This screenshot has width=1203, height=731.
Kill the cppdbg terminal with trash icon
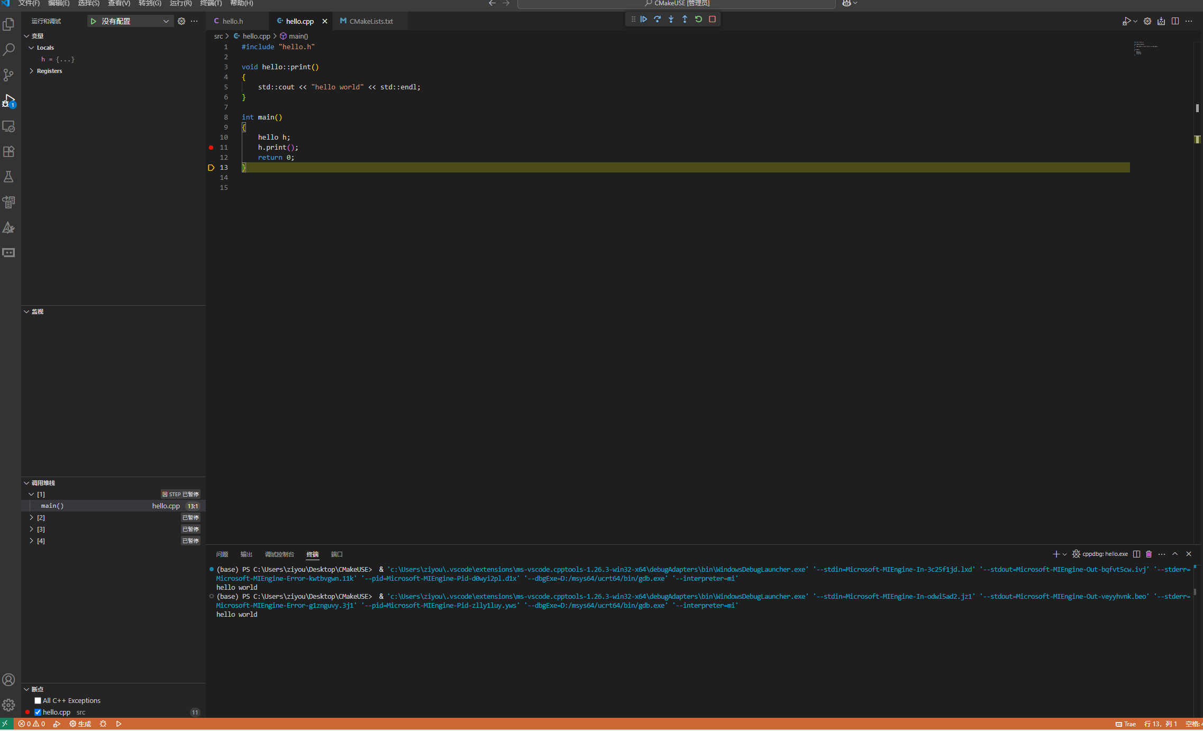1149,554
